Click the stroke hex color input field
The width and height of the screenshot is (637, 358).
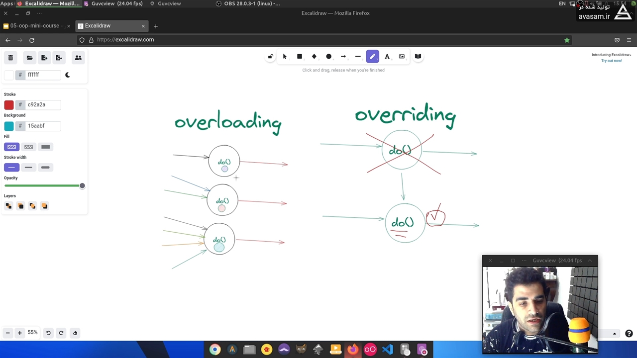tap(43, 105)
